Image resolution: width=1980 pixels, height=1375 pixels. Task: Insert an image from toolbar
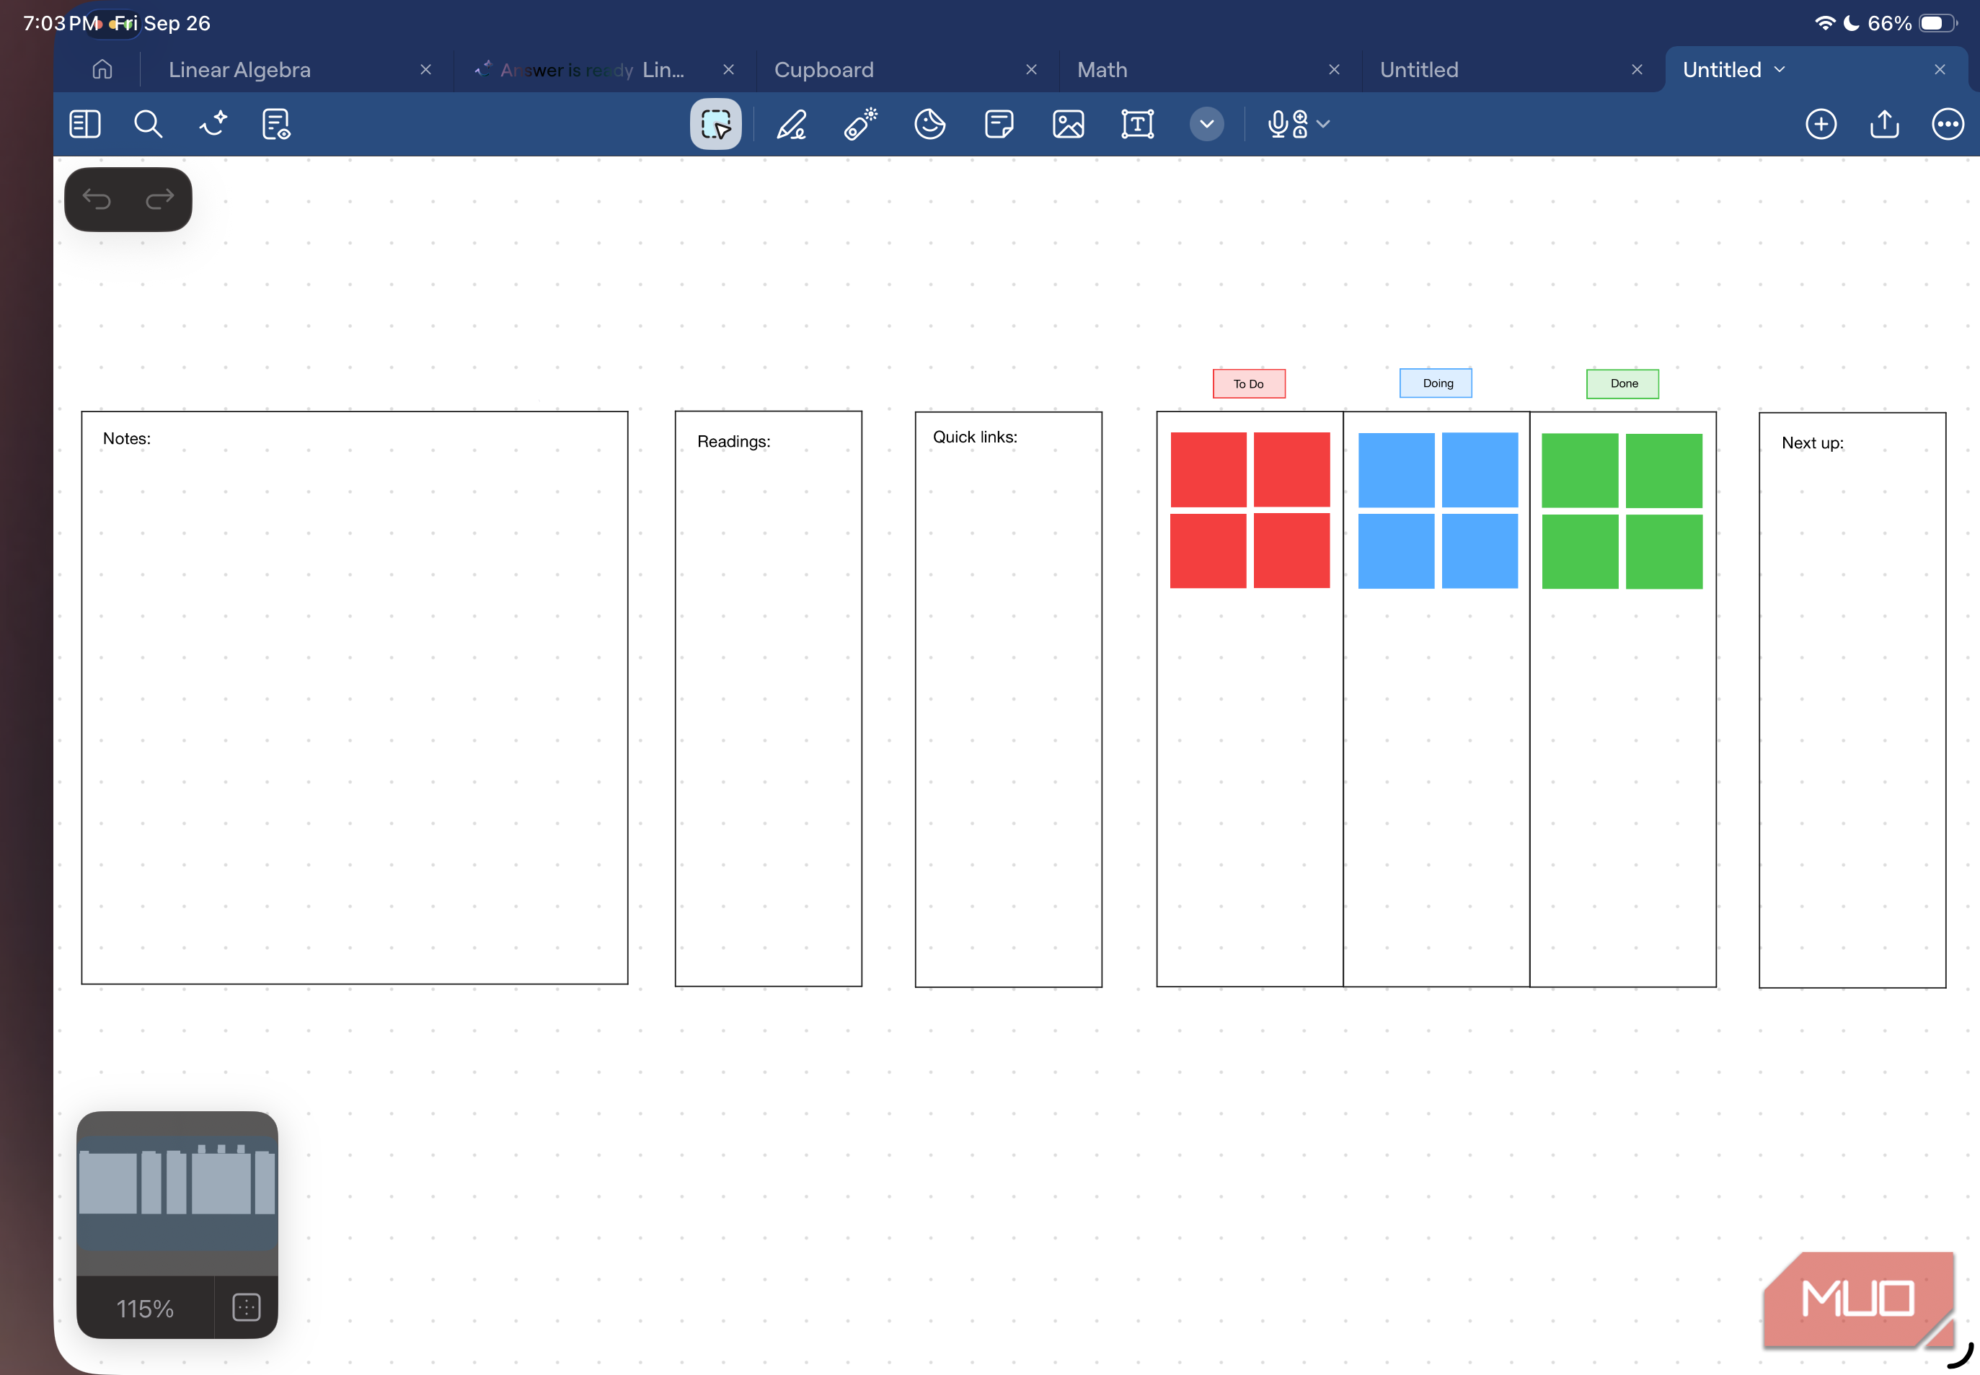tap(1068, 124)
